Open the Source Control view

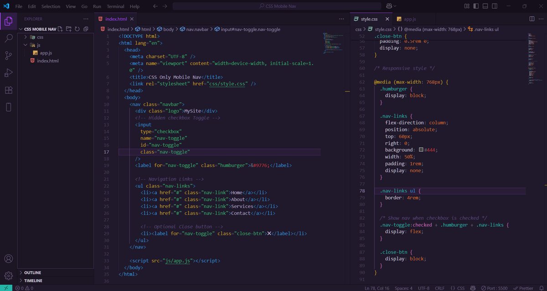tap(8, 56)
